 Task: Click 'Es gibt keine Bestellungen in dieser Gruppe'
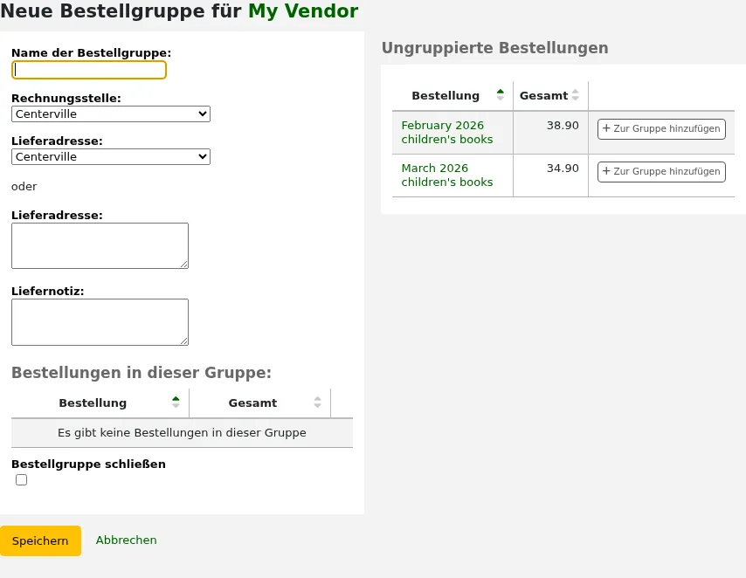pos(182,433)
